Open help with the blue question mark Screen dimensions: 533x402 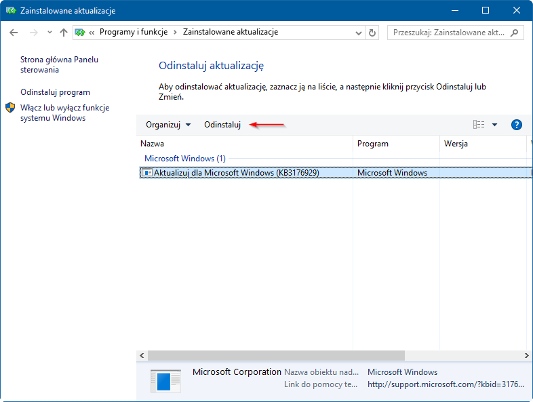(x=516, y=125)
